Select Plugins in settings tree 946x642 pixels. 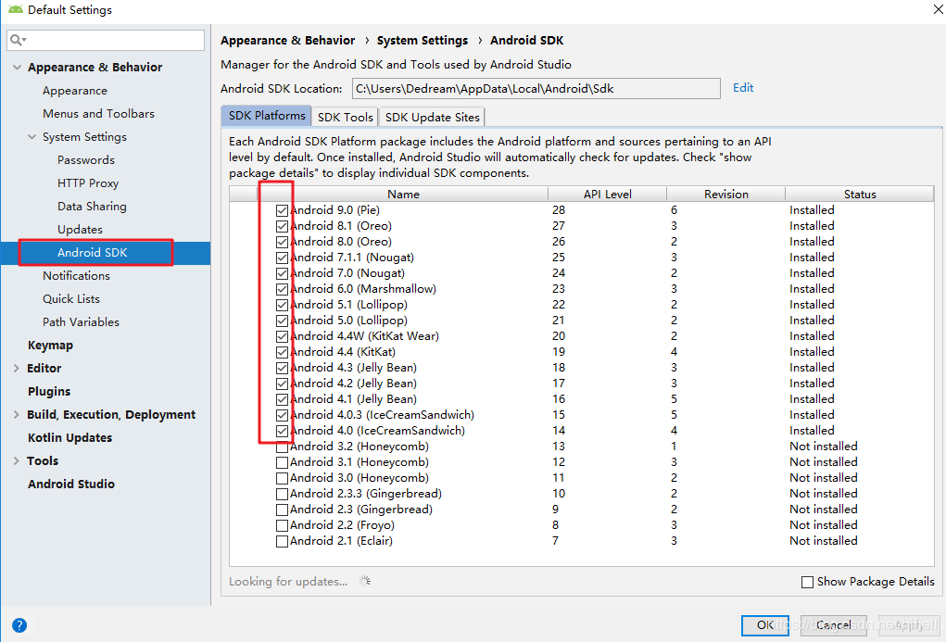(x=49, y=392)
